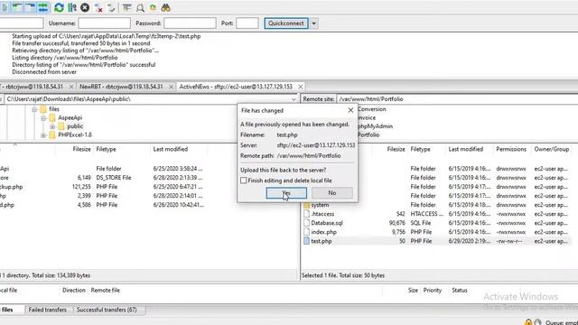Sort remote list by Permissions column

(x=511, y=149)
